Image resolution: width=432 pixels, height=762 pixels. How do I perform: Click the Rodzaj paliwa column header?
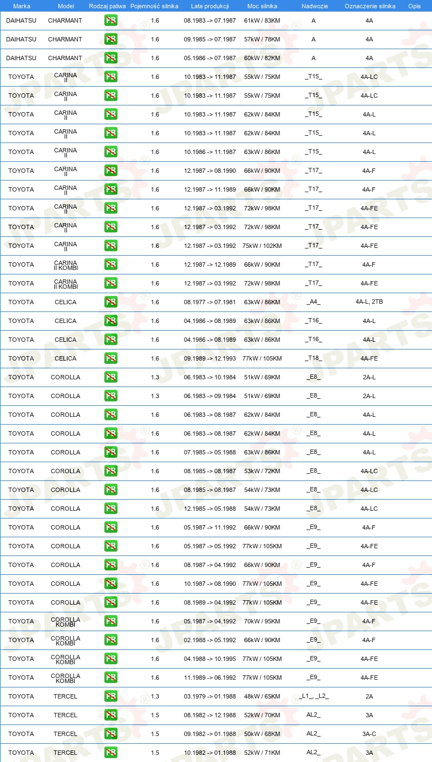click(x=107, y=6)
